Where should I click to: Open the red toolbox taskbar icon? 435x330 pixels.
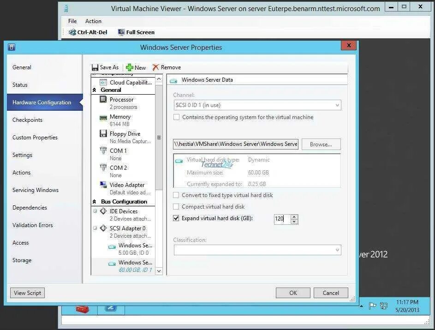(83, 309)
